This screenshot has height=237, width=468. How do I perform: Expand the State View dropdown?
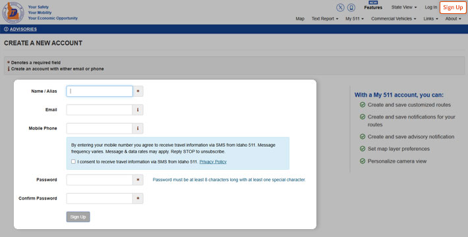(404, 7)
